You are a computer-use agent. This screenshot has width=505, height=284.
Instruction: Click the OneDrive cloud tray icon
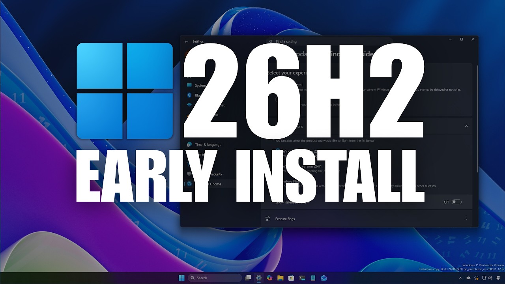468,278
